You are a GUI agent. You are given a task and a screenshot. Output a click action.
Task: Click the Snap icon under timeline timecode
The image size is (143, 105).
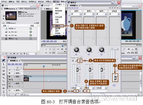(x=18, y=68)
